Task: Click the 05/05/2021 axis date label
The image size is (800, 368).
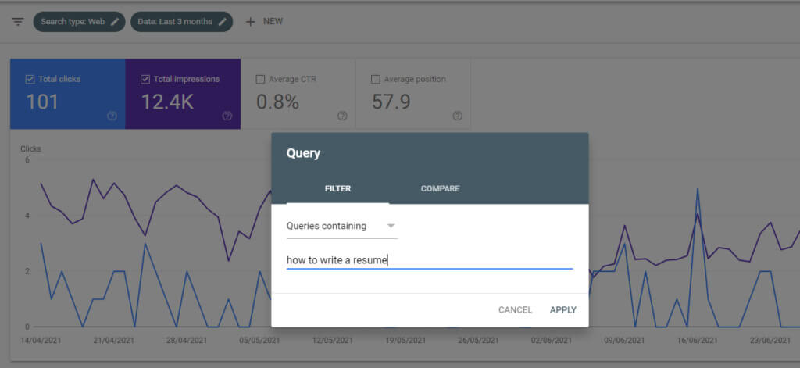Action: pos(259,340)
